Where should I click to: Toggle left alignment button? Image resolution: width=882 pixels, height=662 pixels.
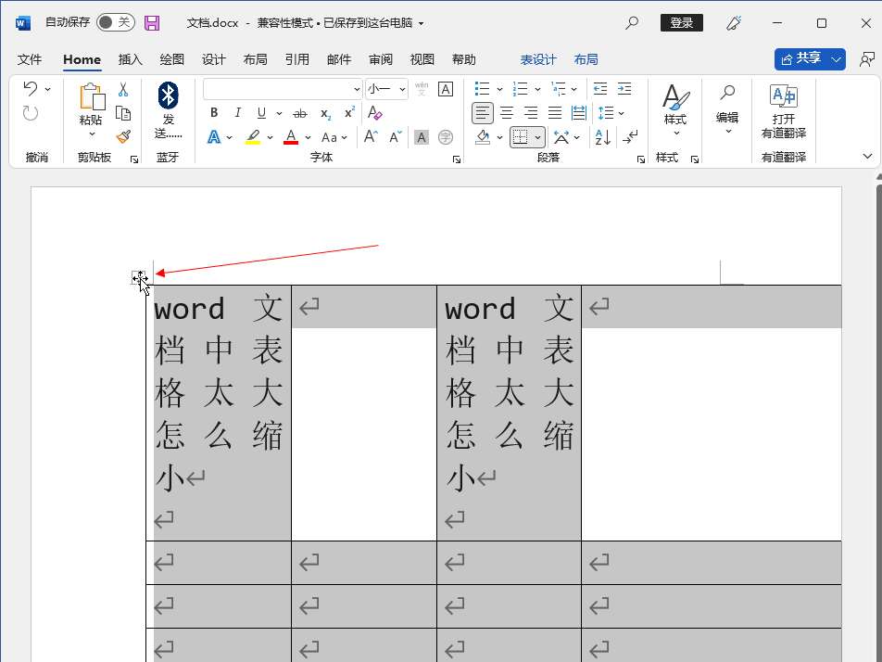[483, 113]
